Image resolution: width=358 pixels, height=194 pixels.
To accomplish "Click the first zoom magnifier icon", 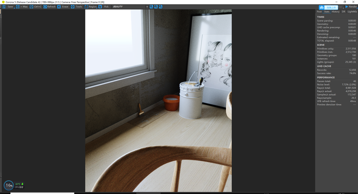I will (x=151, y=7).
